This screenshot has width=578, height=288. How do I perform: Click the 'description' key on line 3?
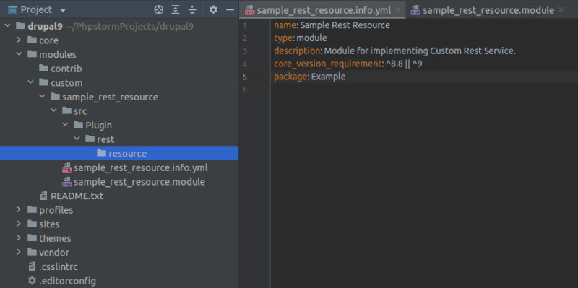tap(297, 51)
